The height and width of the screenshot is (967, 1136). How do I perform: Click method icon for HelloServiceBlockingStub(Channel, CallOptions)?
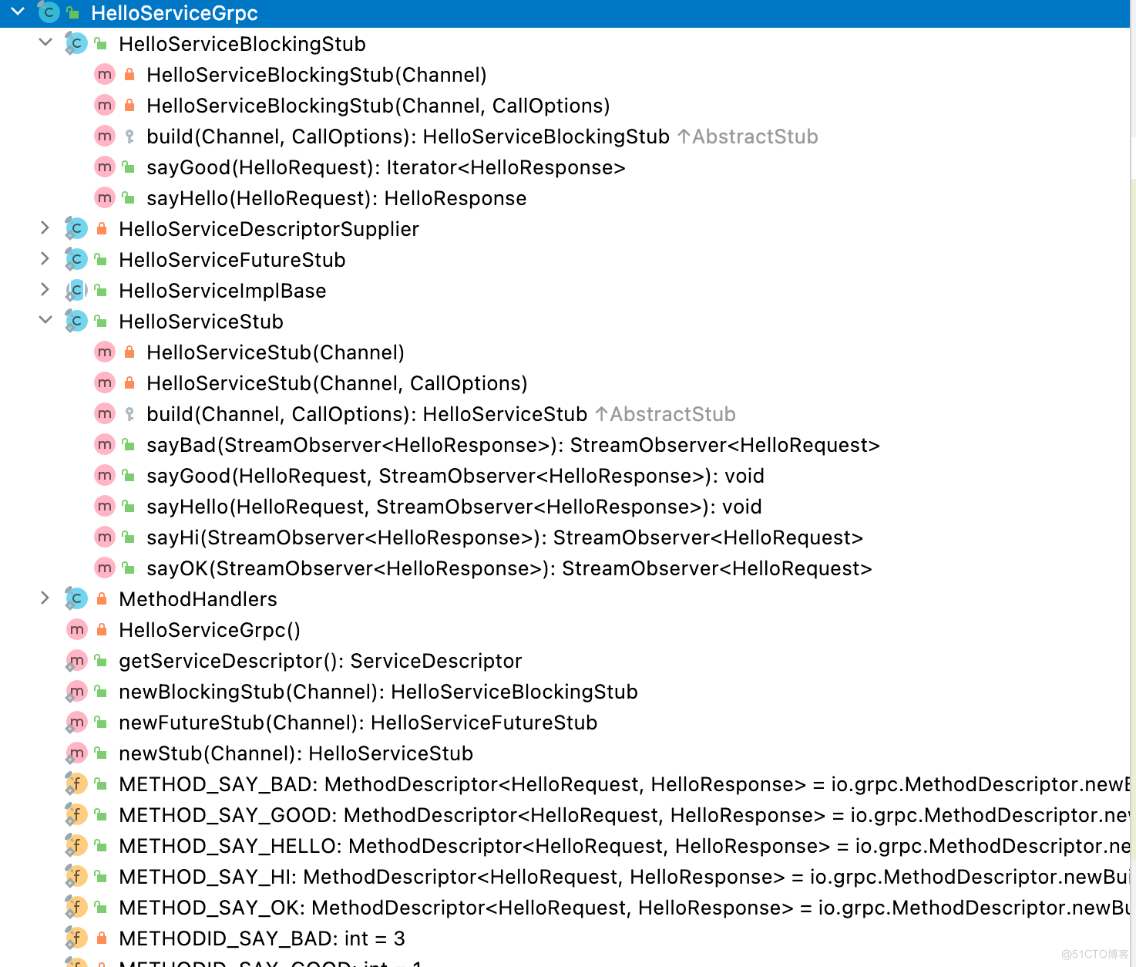click(x=104, y=105)
